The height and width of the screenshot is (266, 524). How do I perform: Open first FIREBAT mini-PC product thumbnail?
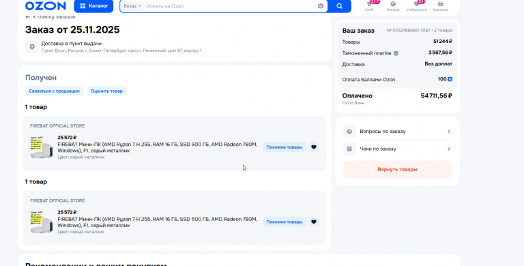pos(42,147)
